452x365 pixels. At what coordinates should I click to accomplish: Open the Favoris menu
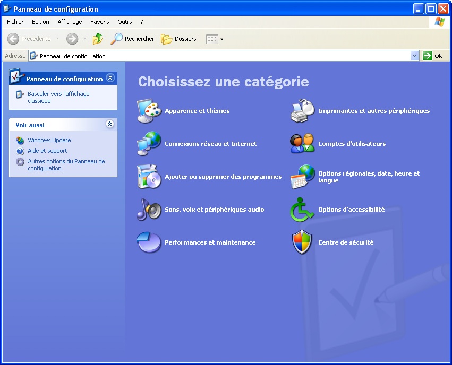coord(99,22)
